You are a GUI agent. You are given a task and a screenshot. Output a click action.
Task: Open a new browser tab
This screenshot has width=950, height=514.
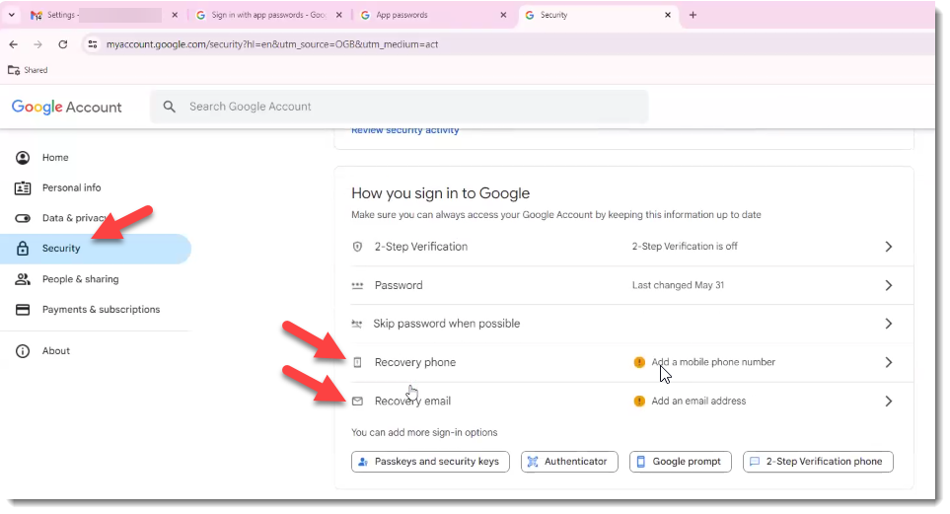pos(693,15)
